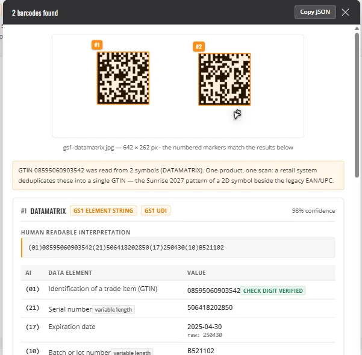Click the raw: 250430 text

pos(205,335)
